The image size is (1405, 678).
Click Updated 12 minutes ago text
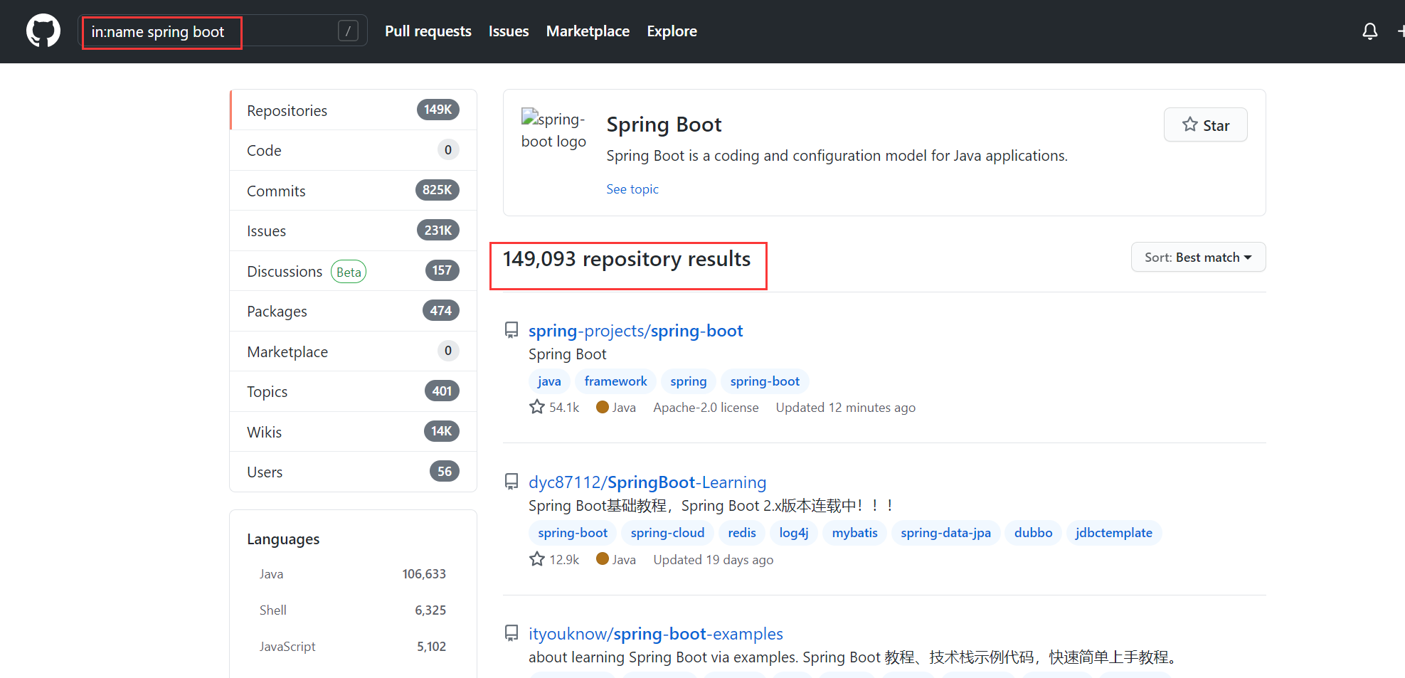[845, 408]
